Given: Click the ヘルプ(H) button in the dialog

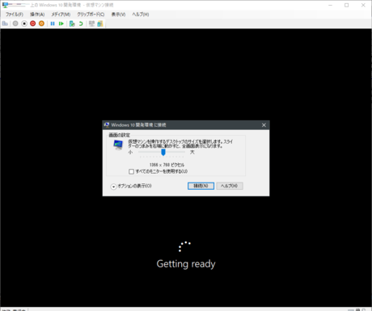Looking at the screenshot, I should pos(230,186).
